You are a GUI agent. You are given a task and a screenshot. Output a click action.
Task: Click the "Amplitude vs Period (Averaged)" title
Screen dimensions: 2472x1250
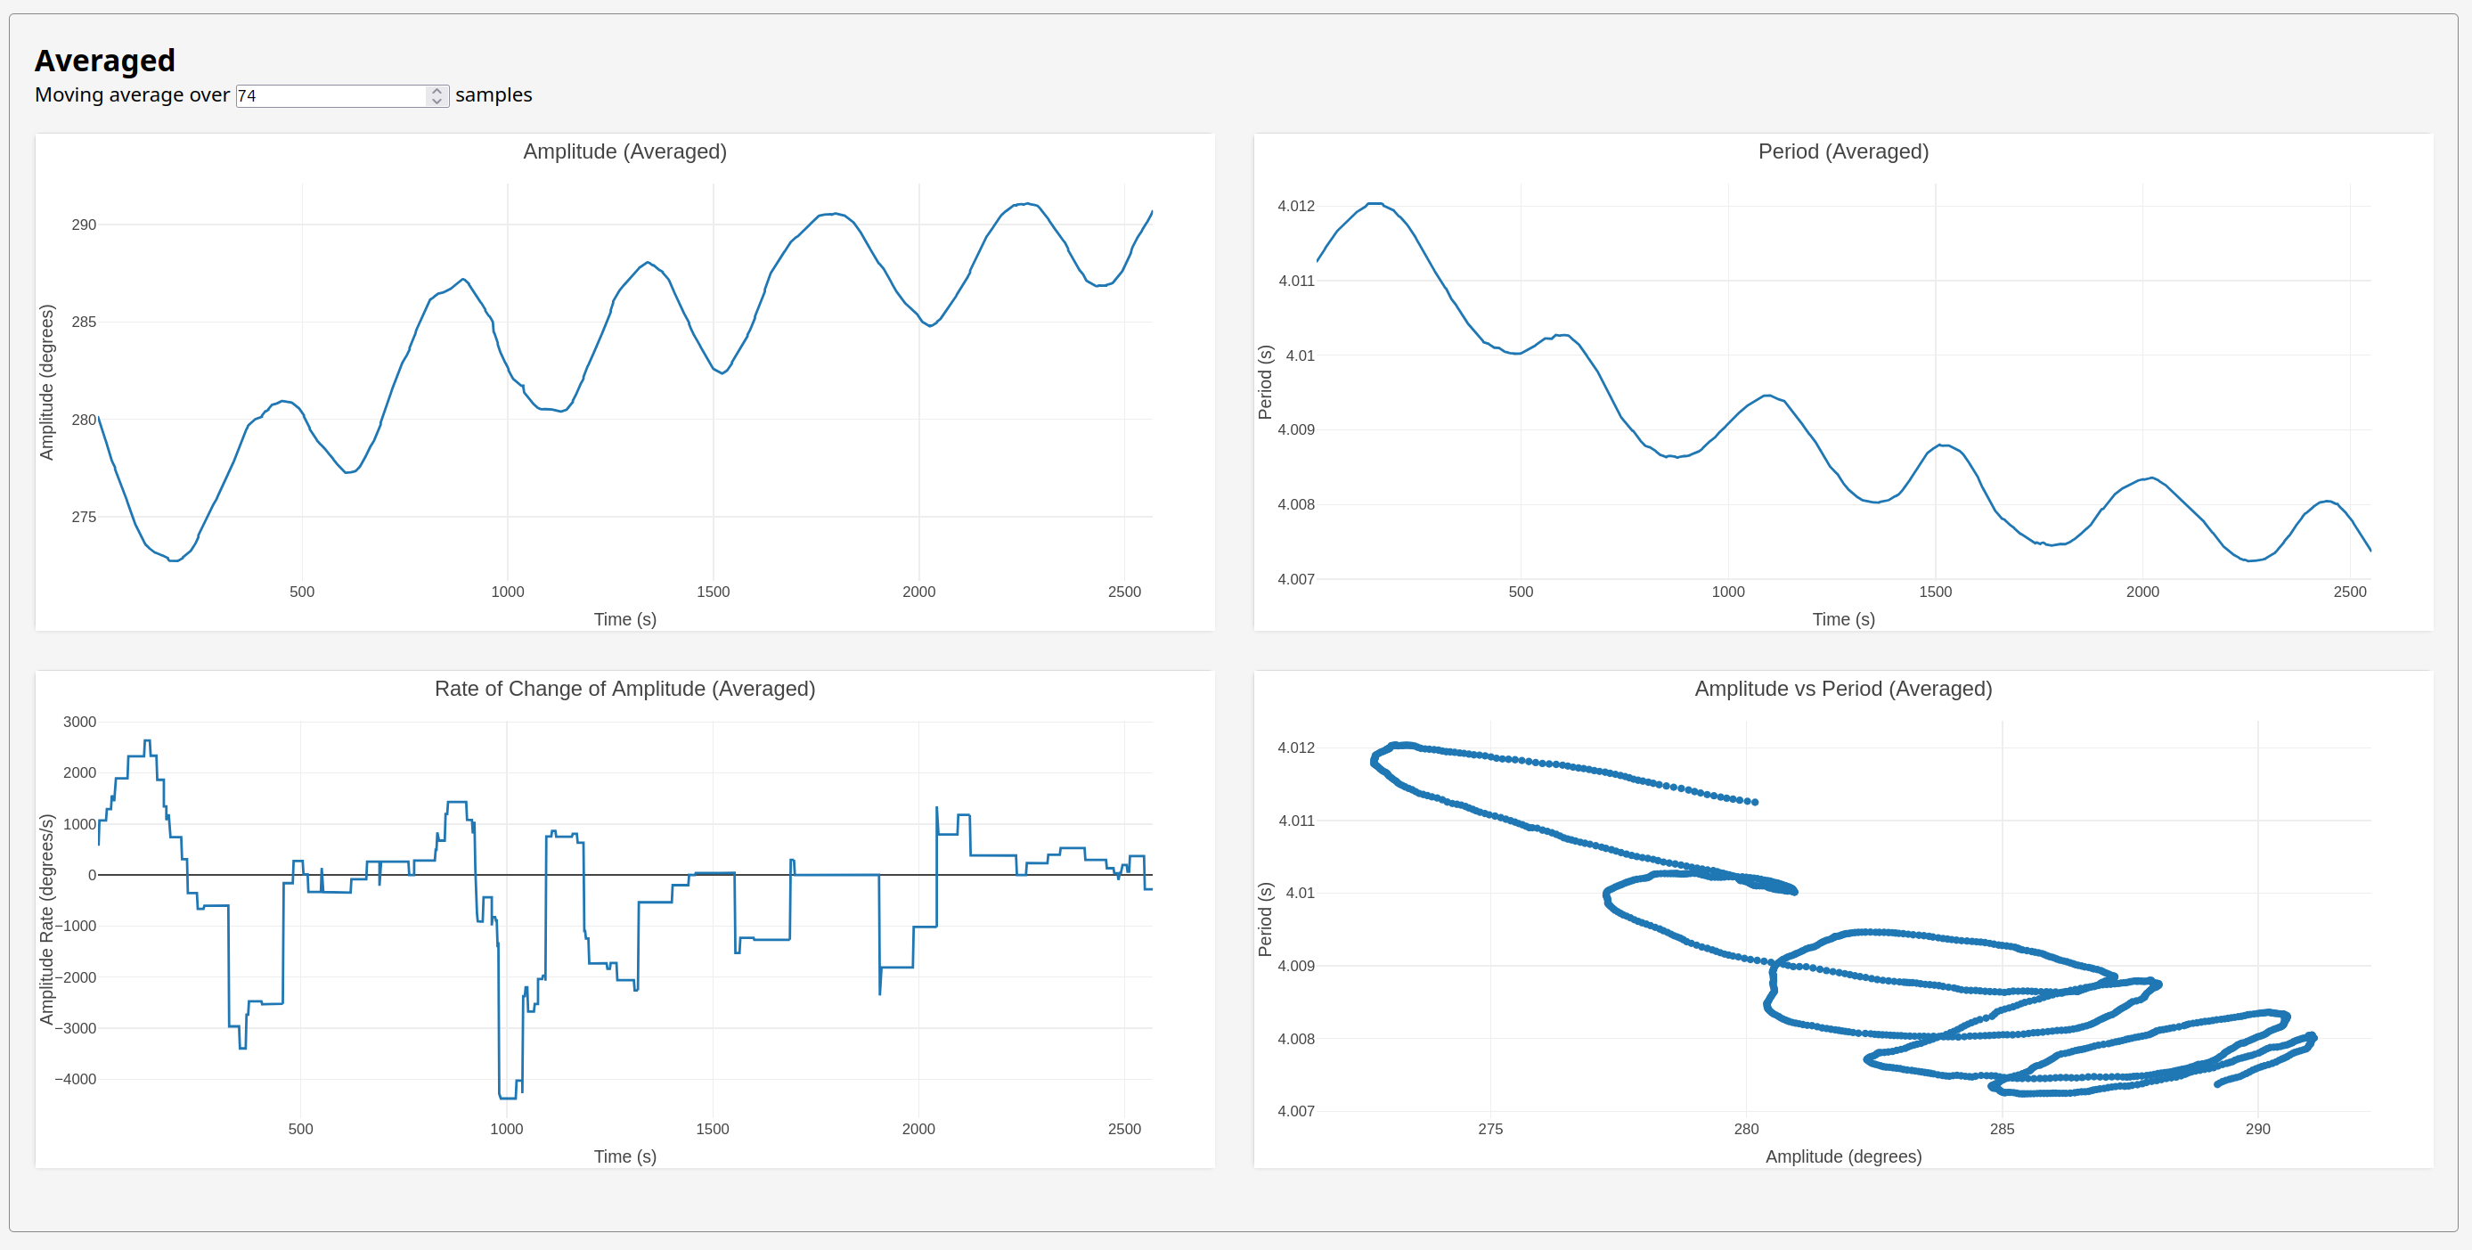pos(1842,689)
